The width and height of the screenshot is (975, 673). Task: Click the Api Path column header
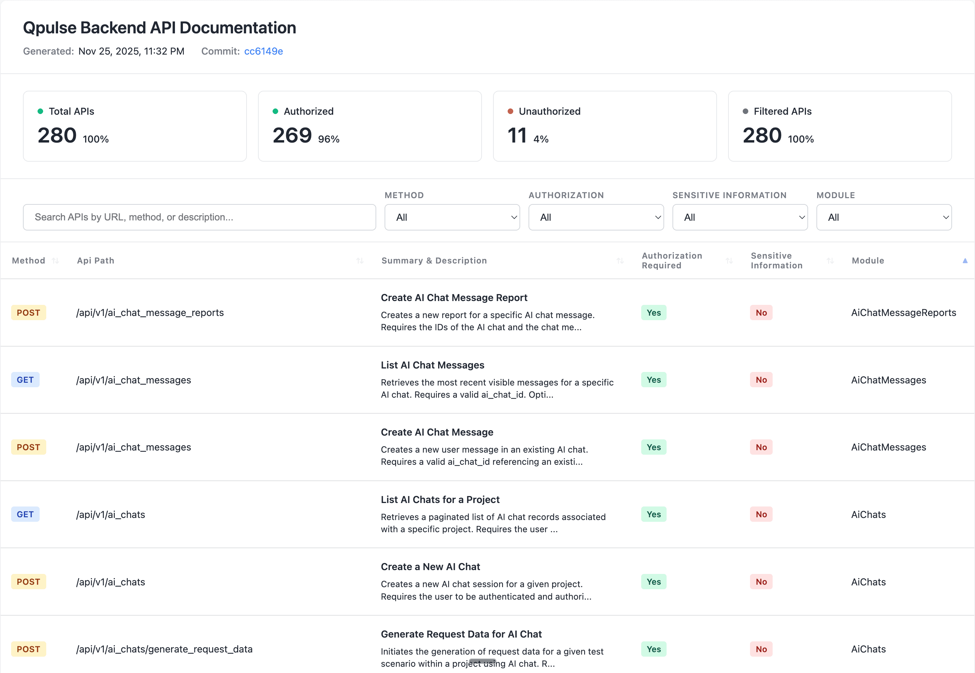[x=96, y=261]
